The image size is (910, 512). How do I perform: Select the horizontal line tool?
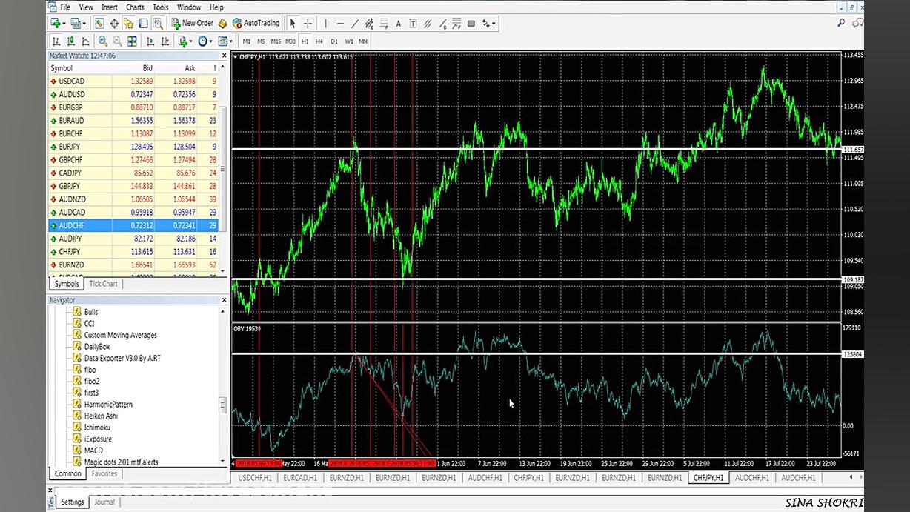click(x=340, y=24)
